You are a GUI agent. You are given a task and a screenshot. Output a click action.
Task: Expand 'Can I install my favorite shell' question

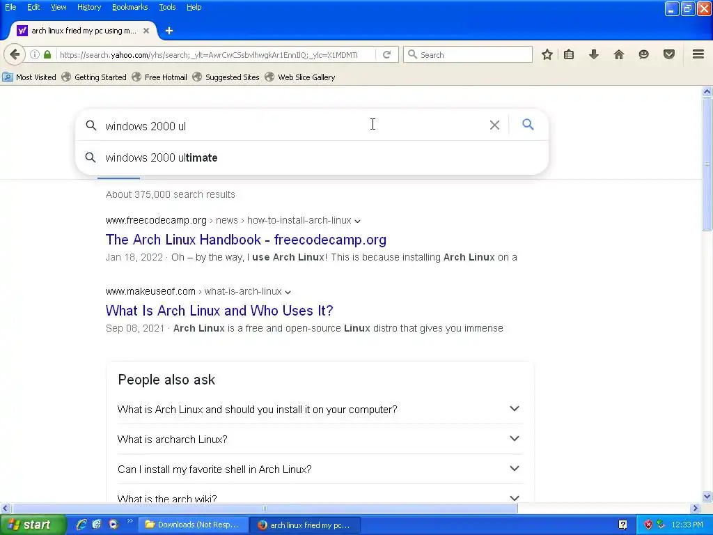pyautogui.click(x=320, y=469)
